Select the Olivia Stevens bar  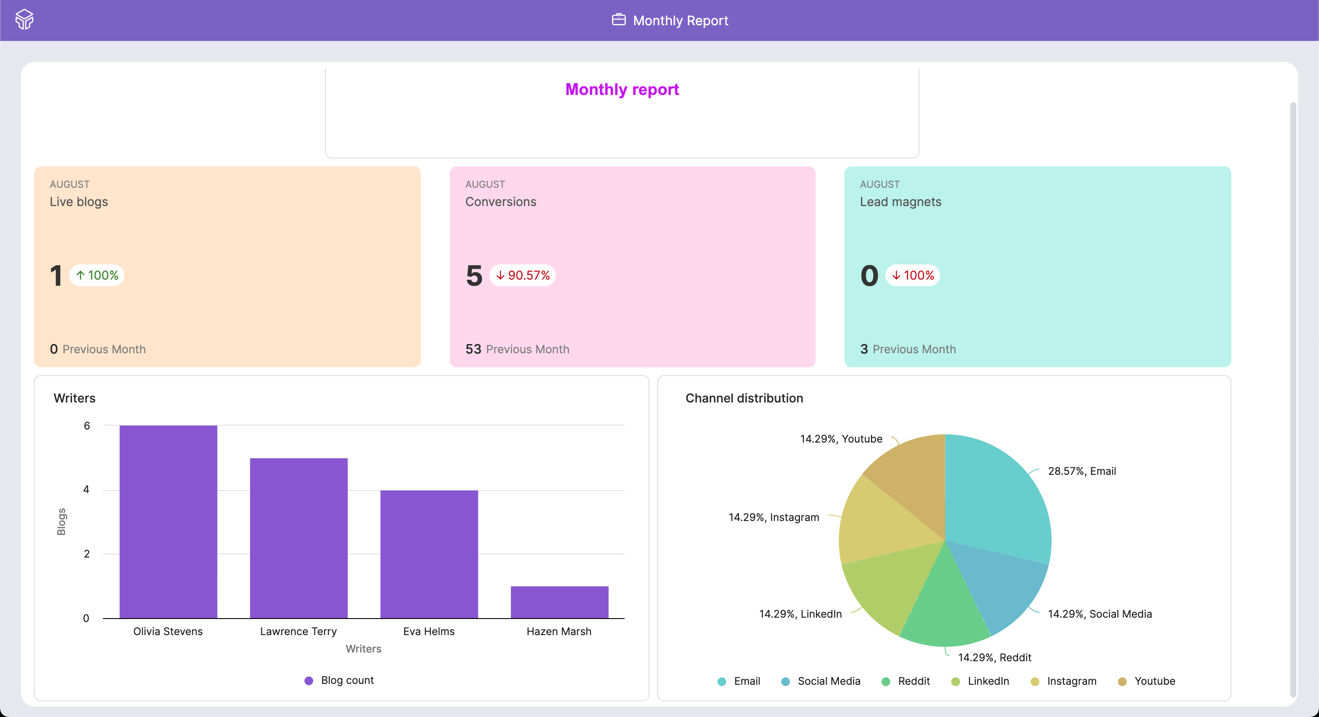168,522
